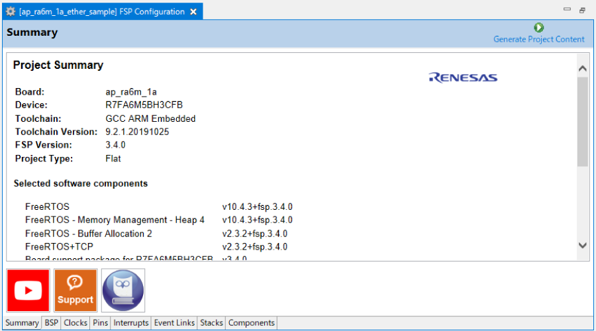
Task: Open the owl documentation icon
Action: [x=123, y=291]
